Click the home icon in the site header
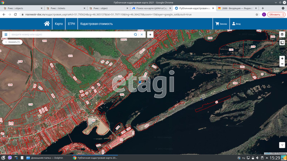Image resolution: width=287 pixels, height=161 pixels. click(47, 24)
